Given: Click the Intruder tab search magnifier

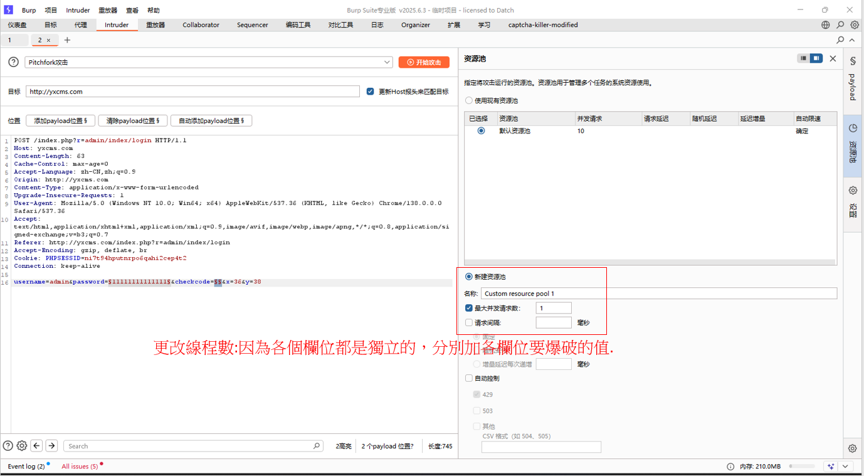Looking at the screenshot, I should click(840, 40).
